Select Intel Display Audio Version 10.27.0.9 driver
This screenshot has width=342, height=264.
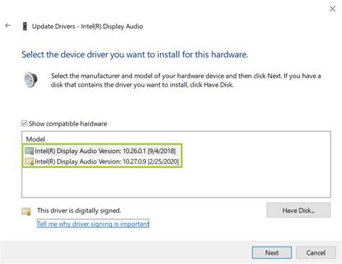coord(102,162)
